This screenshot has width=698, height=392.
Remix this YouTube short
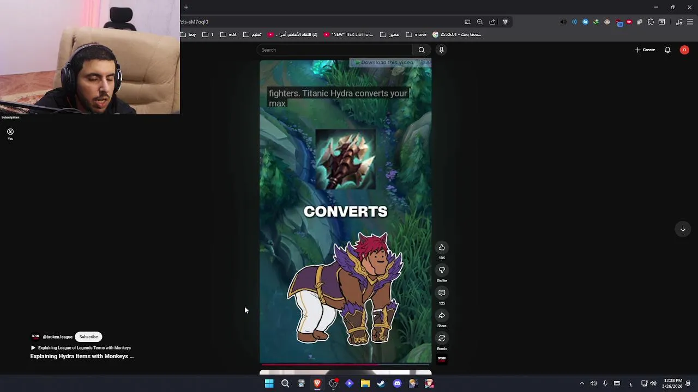442,338
